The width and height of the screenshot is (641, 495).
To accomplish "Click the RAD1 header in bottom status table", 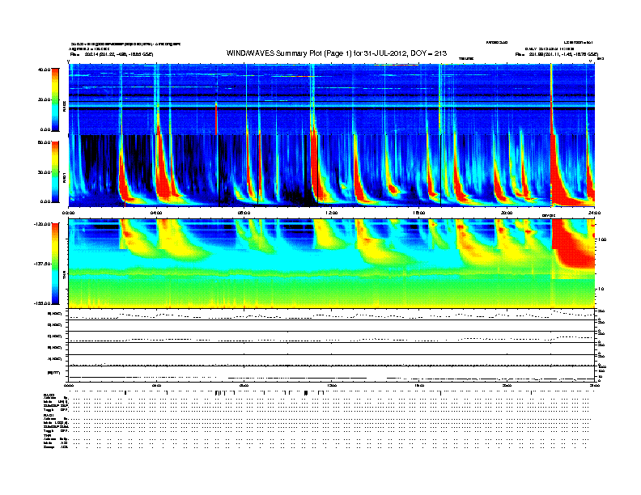I will [49, 416].
